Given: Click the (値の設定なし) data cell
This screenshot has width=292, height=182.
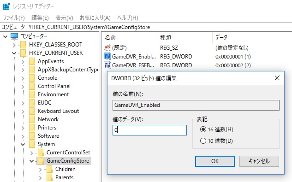Looking at the screenshot, I should tap(232, 48).
